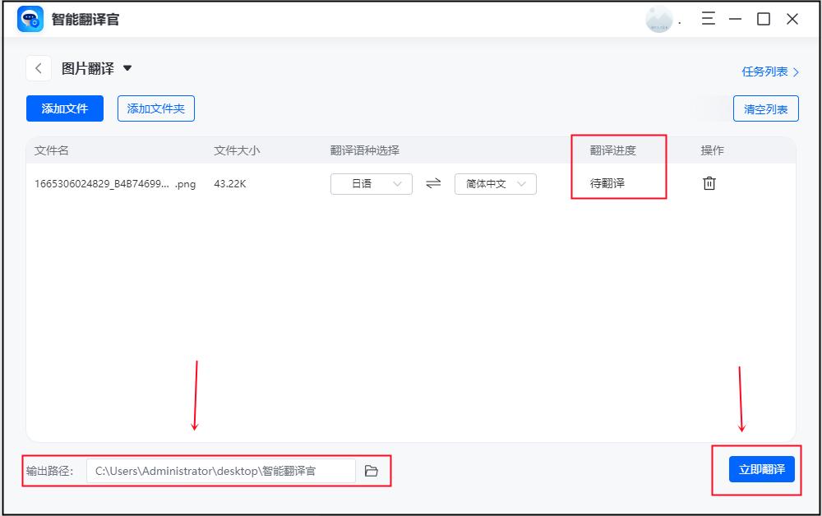Click the back arrow to return
The height and width of the screenshot is (516, 822).
[38, 68]
